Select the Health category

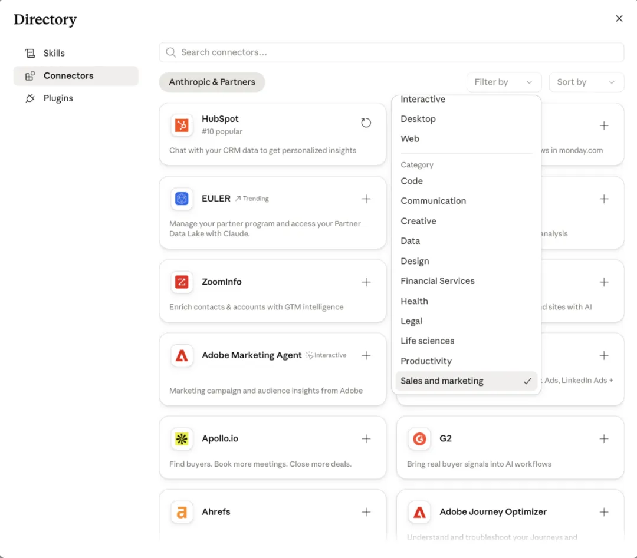coord(467,301)
